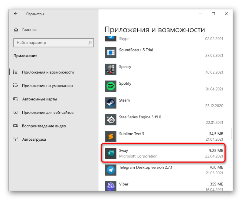Click the 34,5 МБ size for Sublime Text

[x=216, y=134]
